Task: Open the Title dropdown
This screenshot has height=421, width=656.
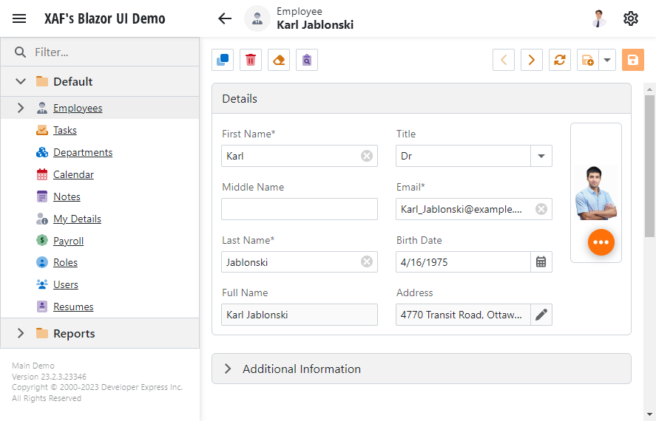Action: (541, 156)
